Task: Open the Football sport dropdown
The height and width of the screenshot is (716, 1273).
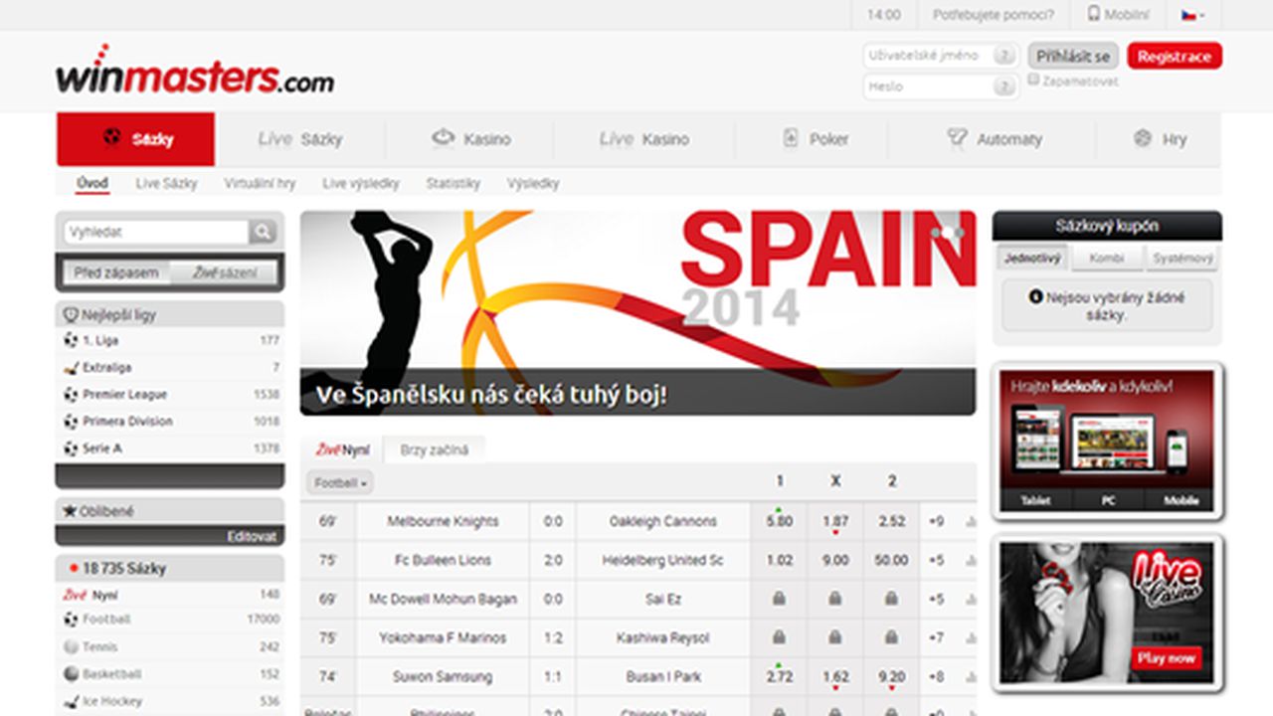Action: (x=339, y=483)
